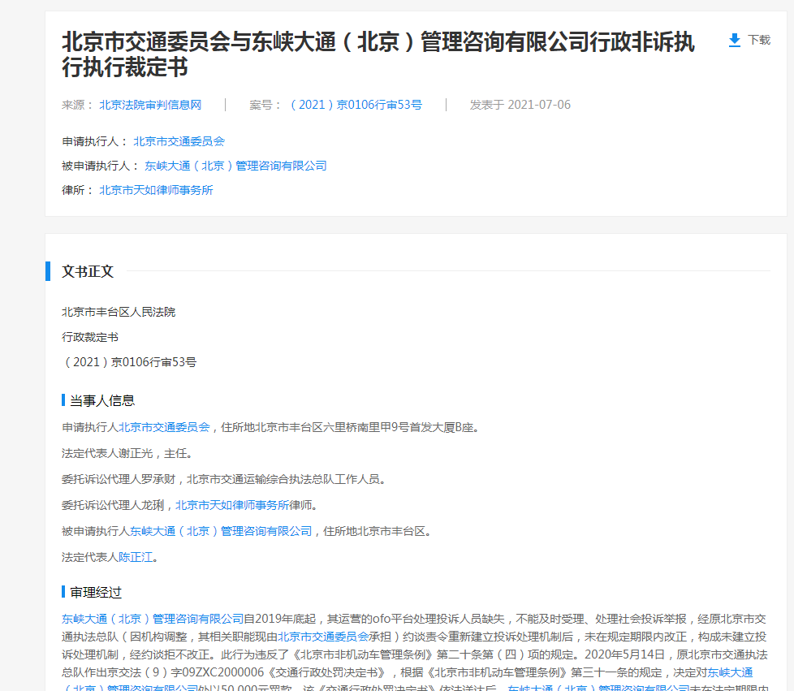Click 北京市交通委员会 link in 当事人信息 section
Screen dimensions: 794x691
click(164, 427)
